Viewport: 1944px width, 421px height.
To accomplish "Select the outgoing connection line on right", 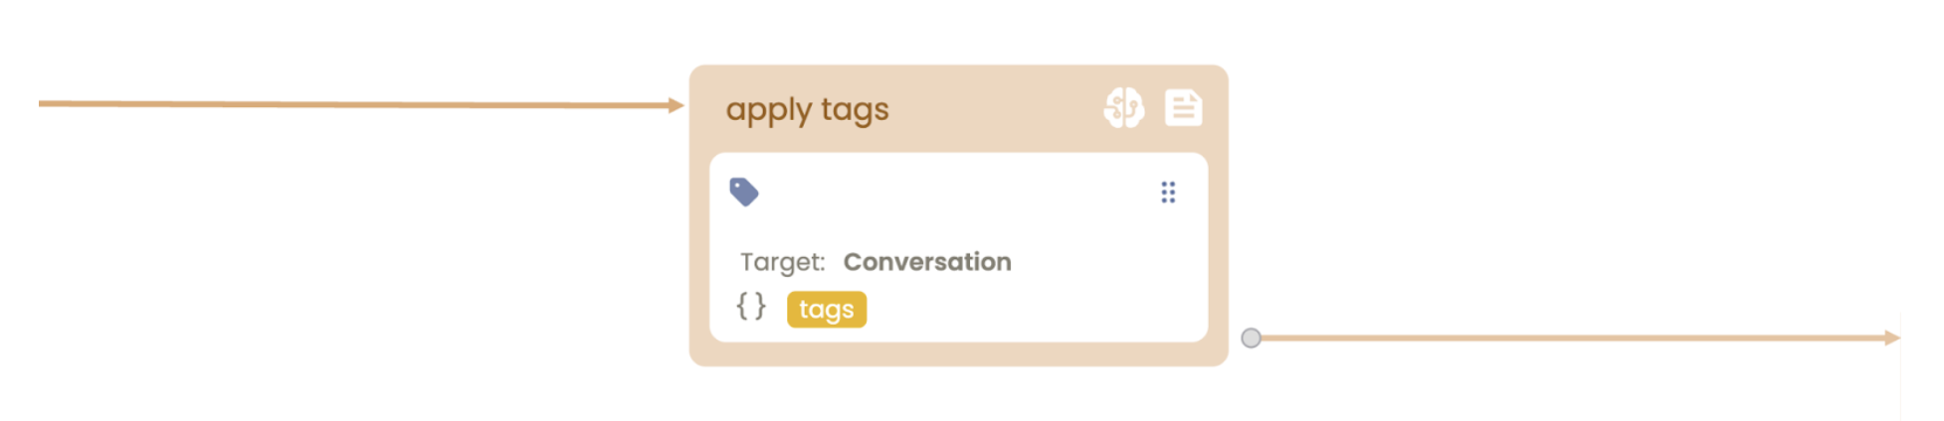I will pos(1572,339).
